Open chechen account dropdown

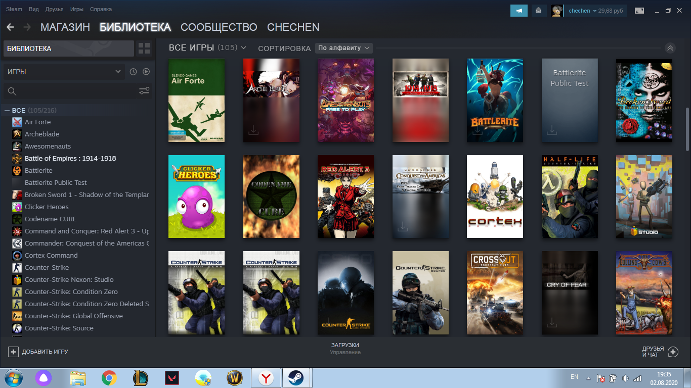(594, 11)
